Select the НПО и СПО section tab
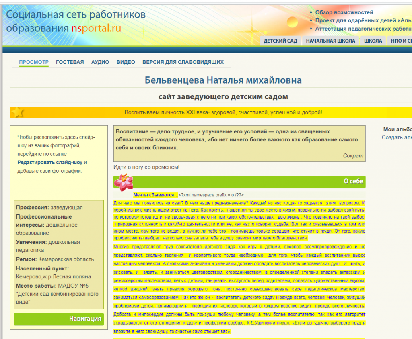Image resolution: width=412 pixels, height=339 pixels. (x=400, y=41)
